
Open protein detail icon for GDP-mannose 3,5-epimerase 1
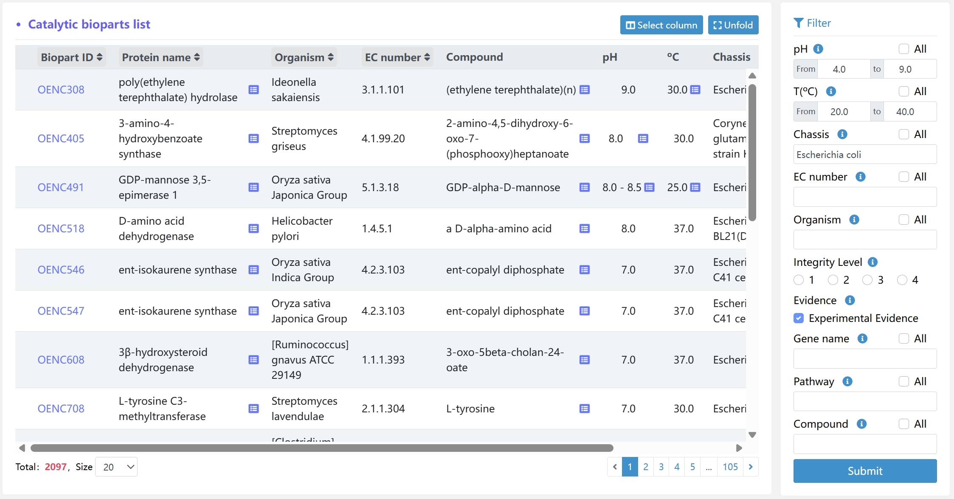click(x=253, y=187)
